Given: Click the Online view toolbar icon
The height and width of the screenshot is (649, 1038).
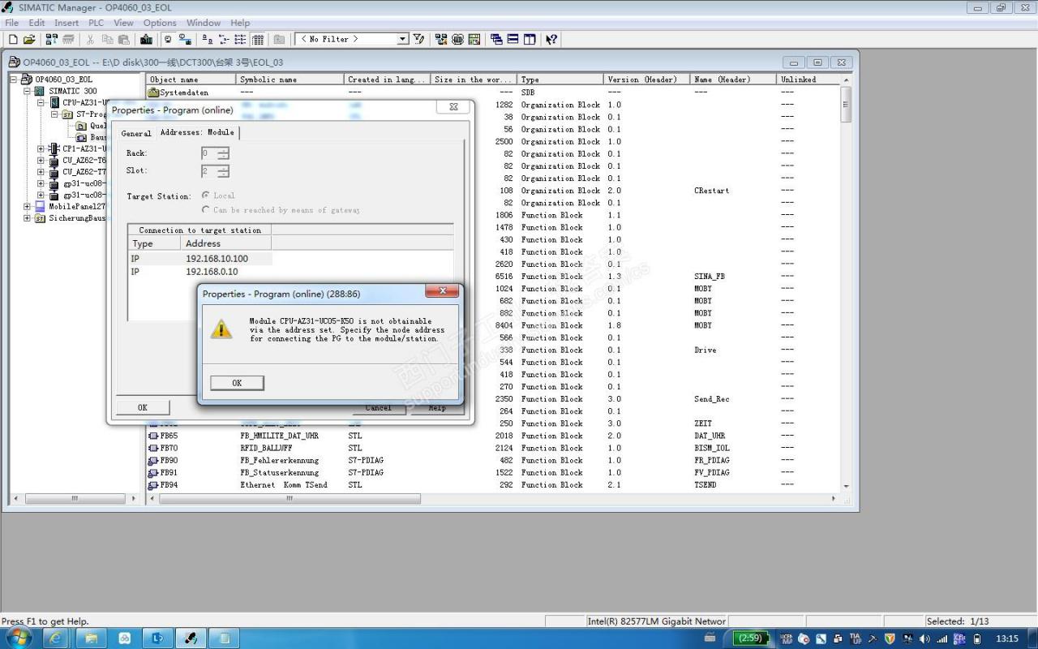Looking at the screenshot, I should (185, 39).
